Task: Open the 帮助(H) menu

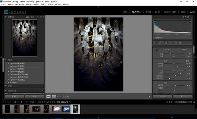Action: tap(66, 4)
